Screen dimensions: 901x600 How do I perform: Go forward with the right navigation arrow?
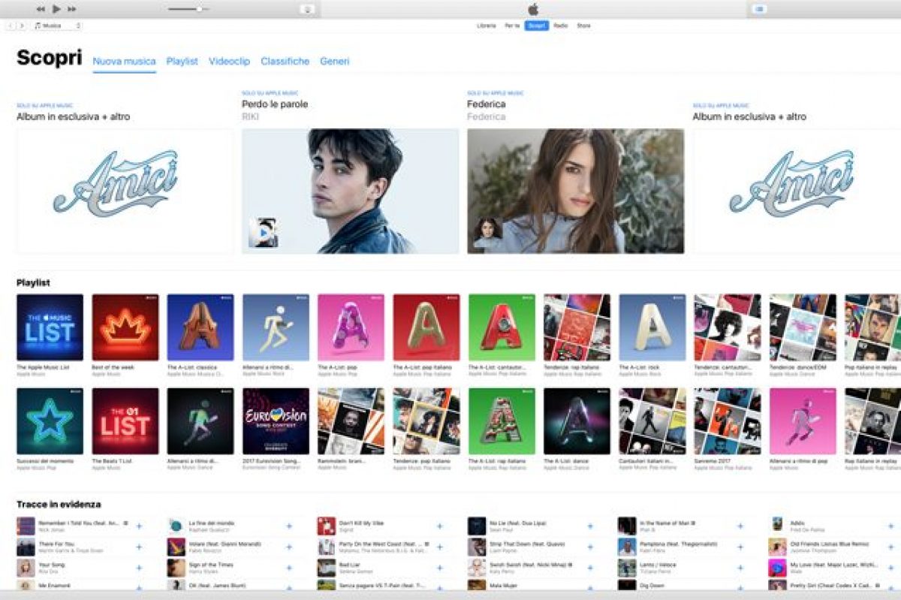pyautogui.click(x=21, y=26)
